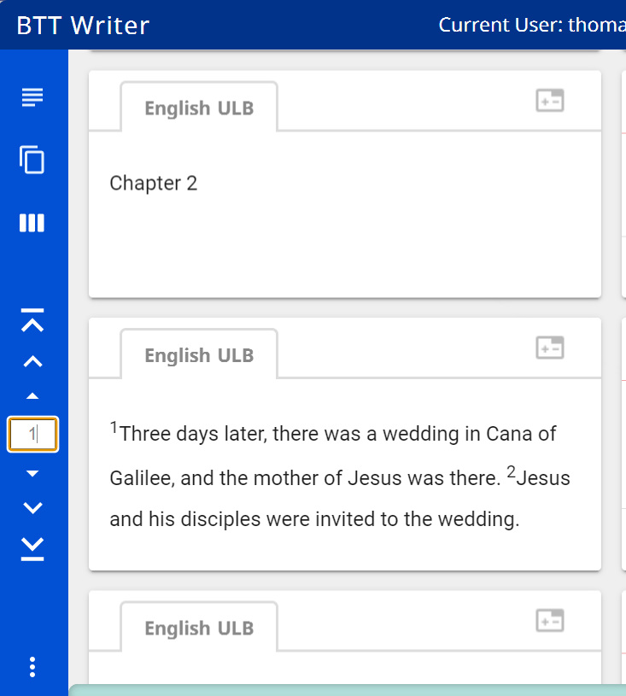Click the verse marker icon on the bottom card
This screenshot has height=696, width=626.
pyautogui.click(x=550, y=620)
